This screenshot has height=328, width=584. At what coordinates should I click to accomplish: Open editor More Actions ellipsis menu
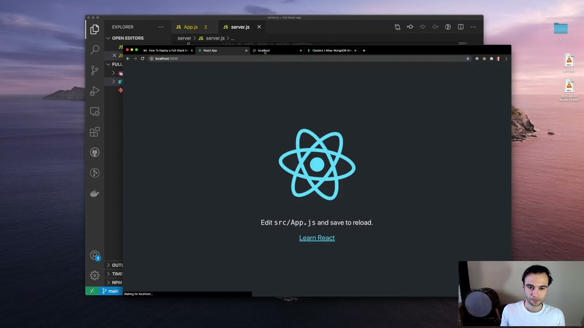[x=473, y=27]
